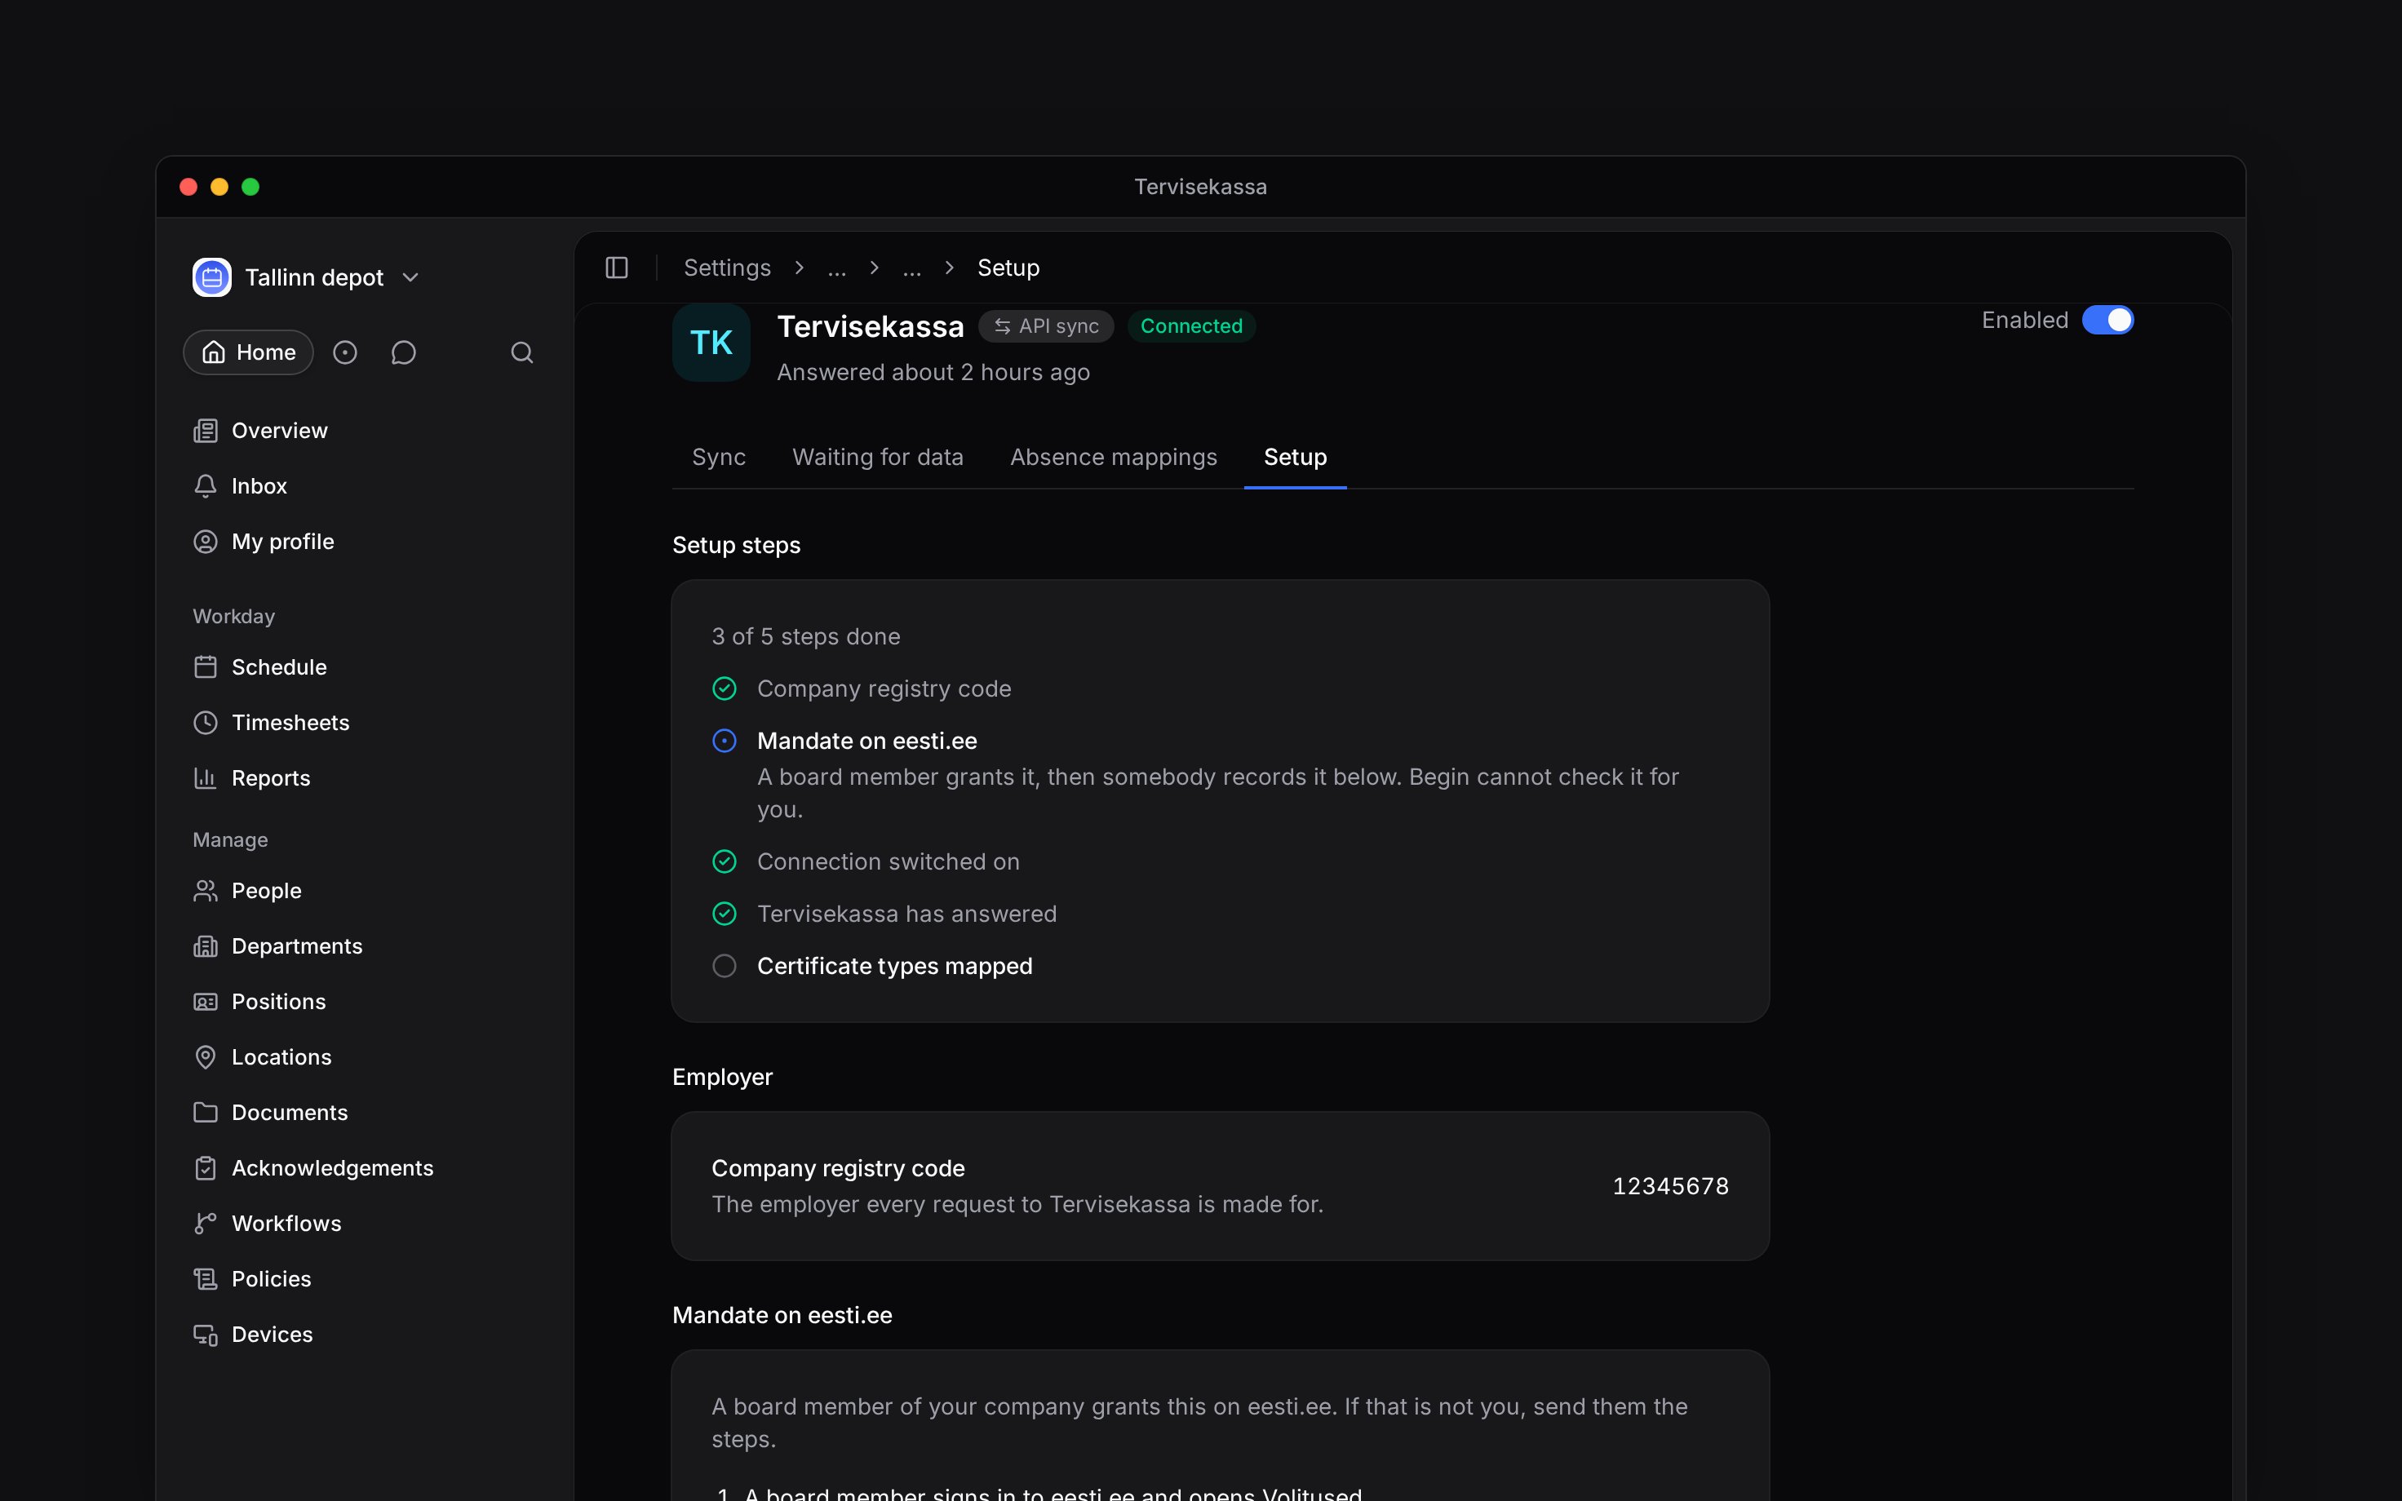
Task: Open the Waiting for data tab
Action: 877,458
